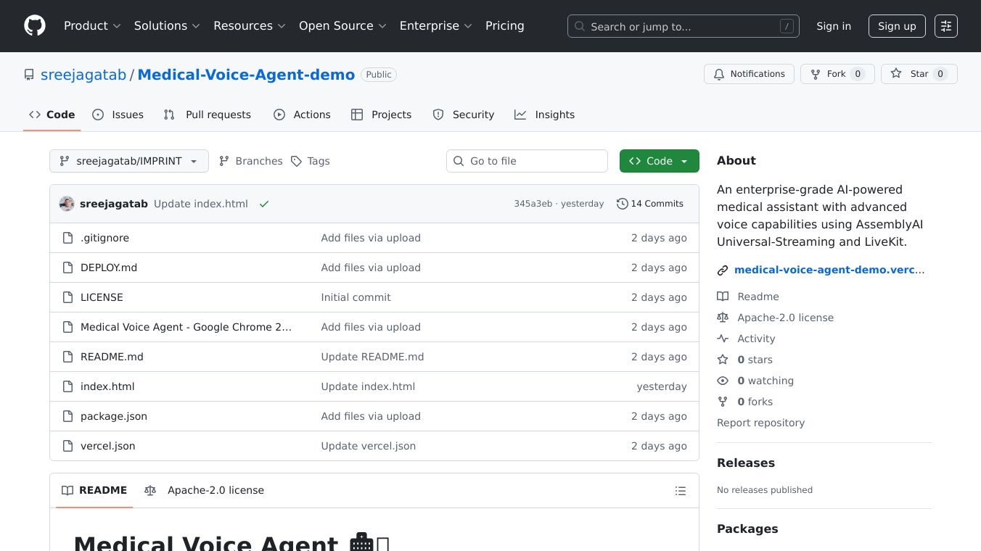The image size is (981, 551).
Task: Click the sreejagatab avatar image
Action: (x=67, y=204)
